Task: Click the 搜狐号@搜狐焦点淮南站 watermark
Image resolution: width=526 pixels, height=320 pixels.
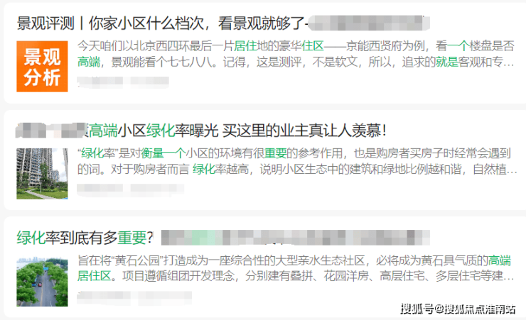Action: pyautogui.click(x=458, y=309)
